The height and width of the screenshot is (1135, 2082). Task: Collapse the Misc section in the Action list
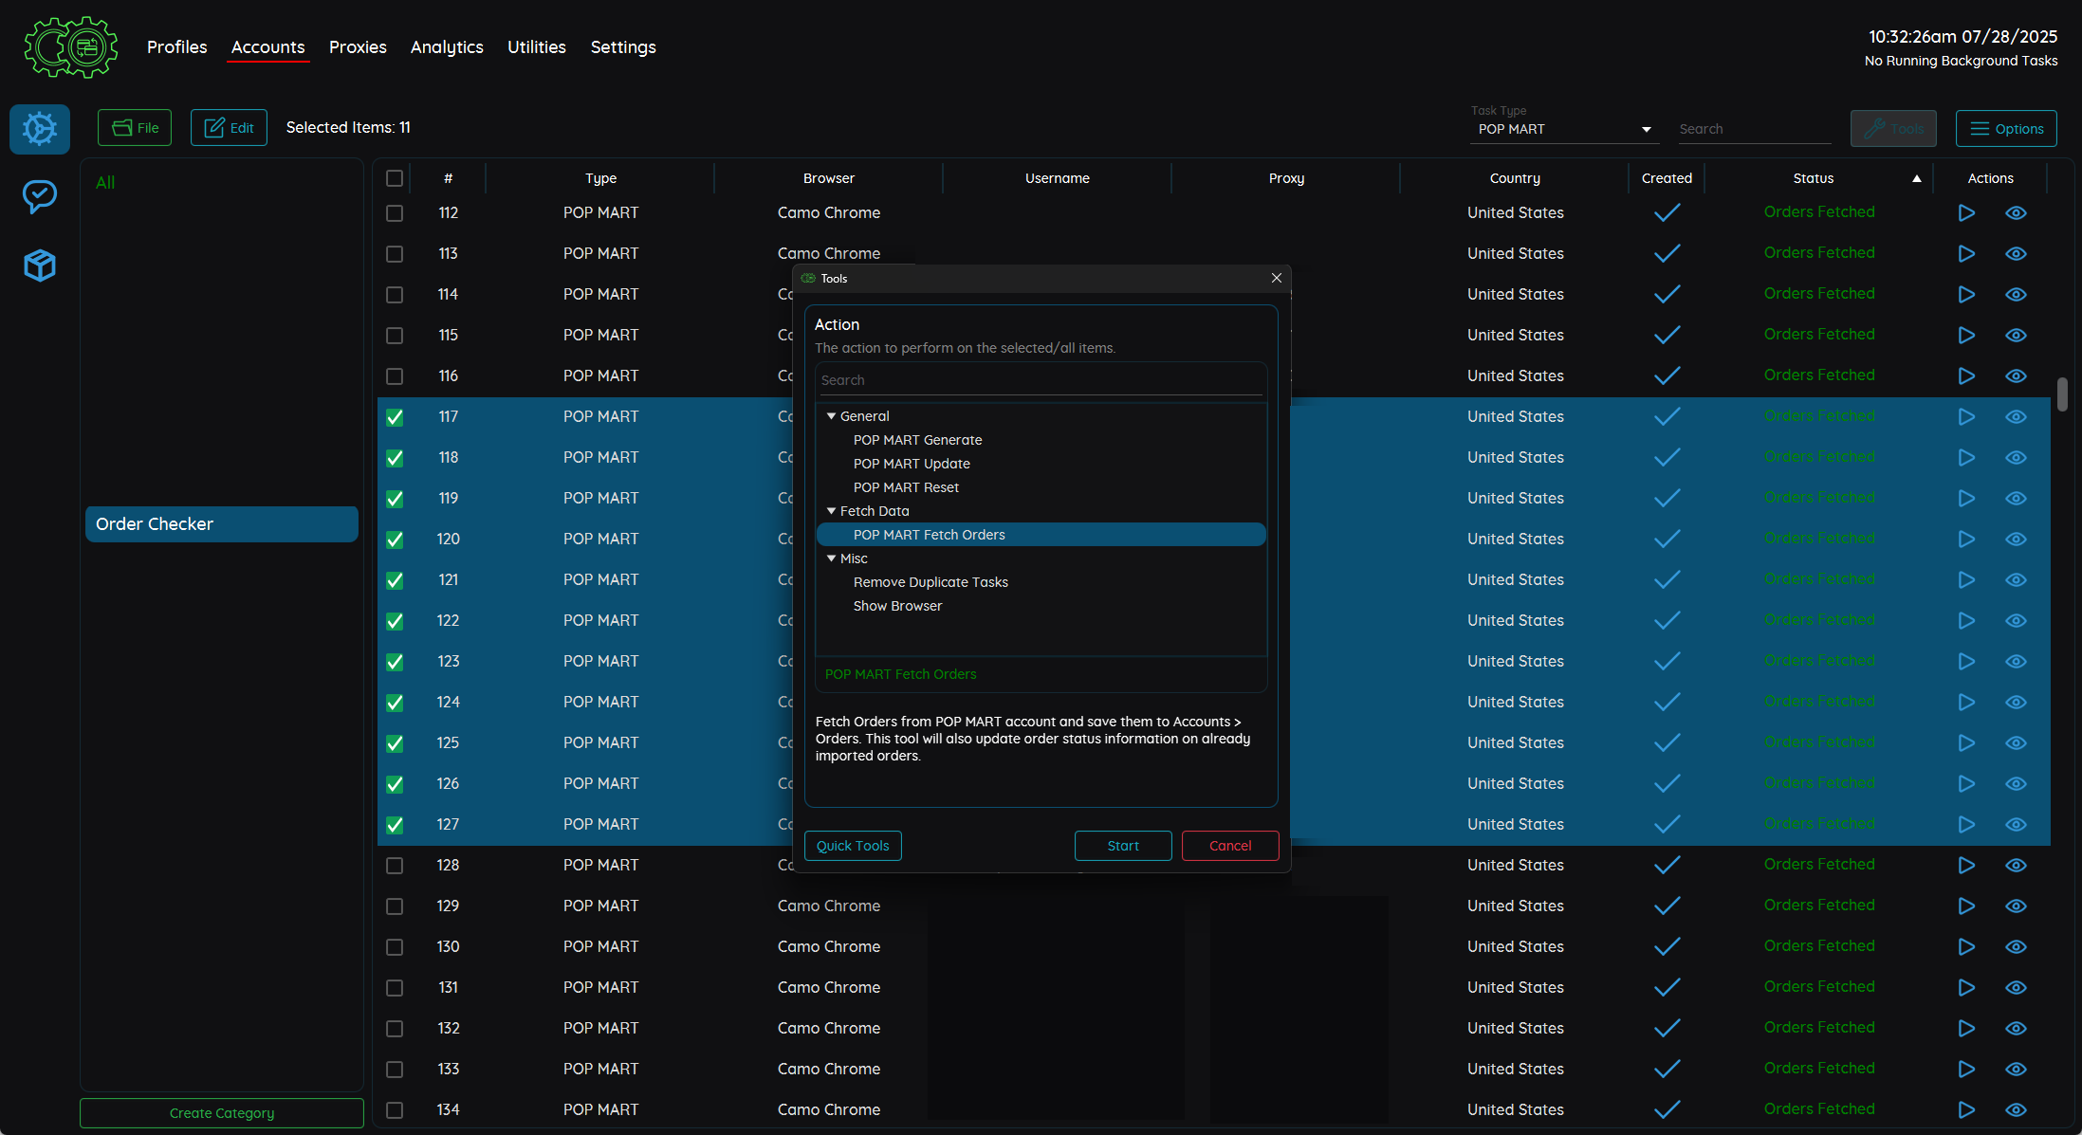832,558
